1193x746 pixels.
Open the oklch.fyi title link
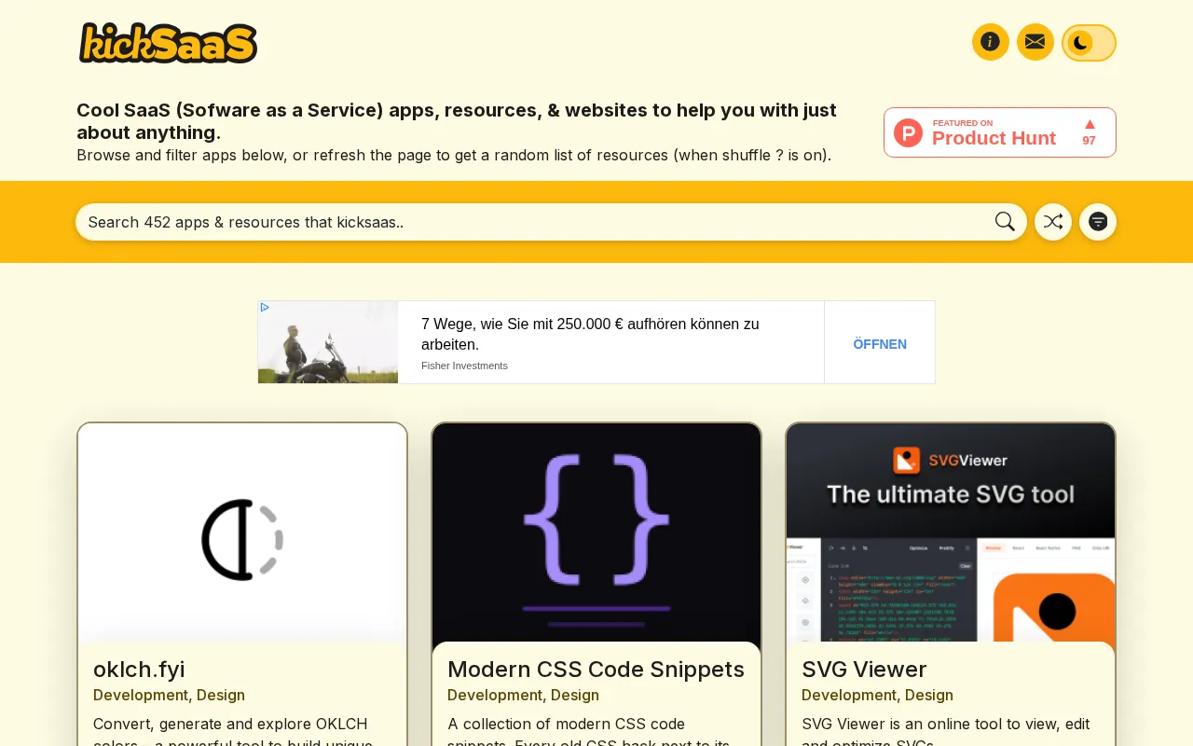coord(139,670)
